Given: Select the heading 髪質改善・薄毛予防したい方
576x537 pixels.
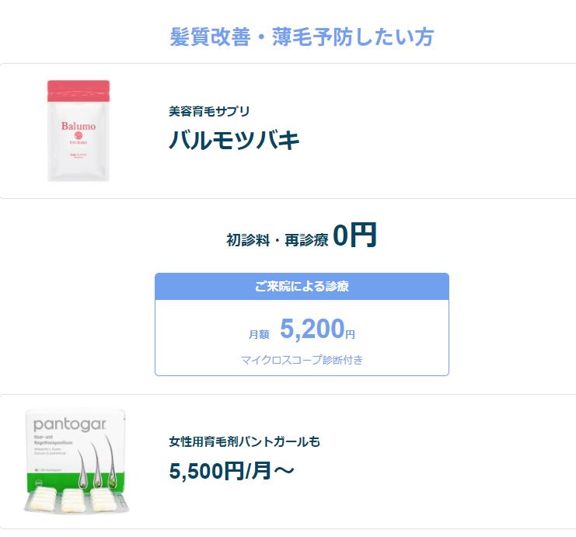Looking at the screenshot, I should 302,37.
